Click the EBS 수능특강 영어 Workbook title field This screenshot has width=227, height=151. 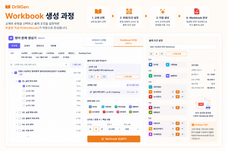tap(183, 47)
